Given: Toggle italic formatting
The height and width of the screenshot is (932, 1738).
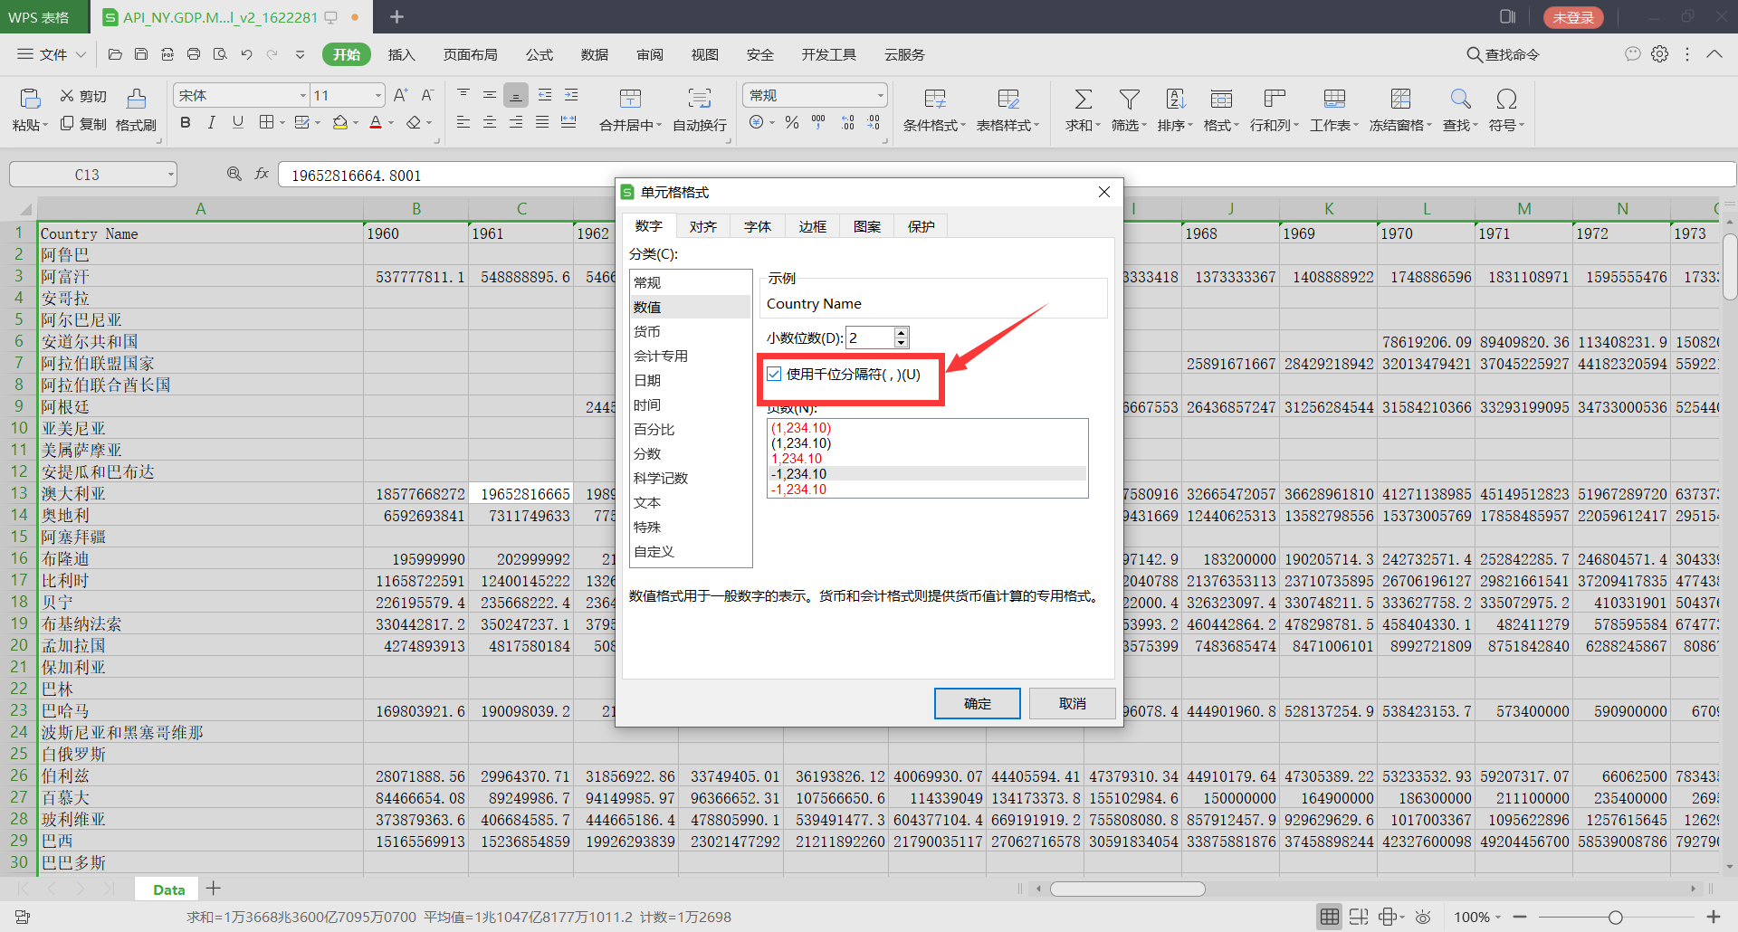Looking at the screenshot, I should 211,122.
